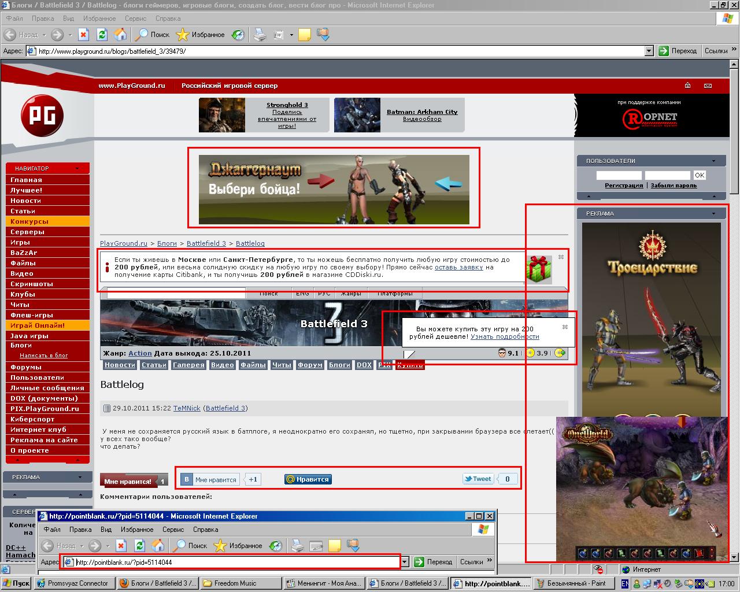Collapse the НАВИГАТОР panel header arrow
Screen dimensions: 740x592
77,169
